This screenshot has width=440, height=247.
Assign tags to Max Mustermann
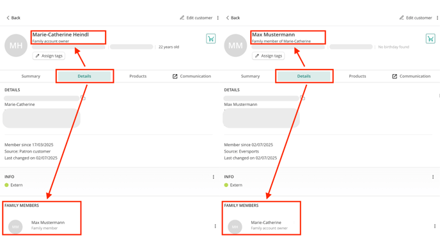pyautogui.click(x=268, y=56)
